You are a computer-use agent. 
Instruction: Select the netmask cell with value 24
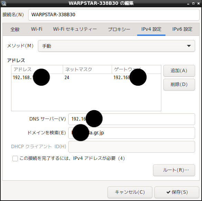click(x=87, y=77)
